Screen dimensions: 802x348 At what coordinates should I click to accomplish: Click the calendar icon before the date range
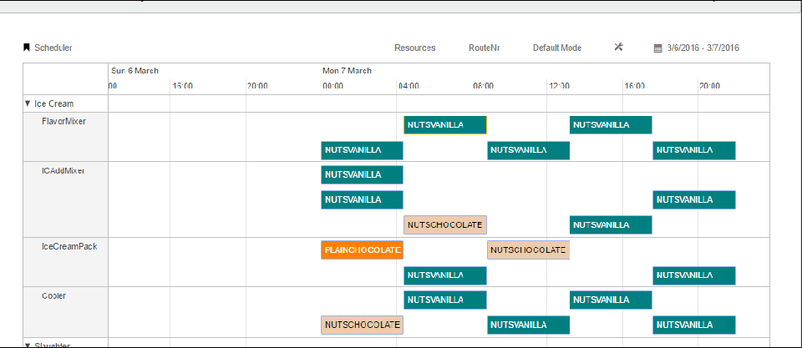click(x=657, y=48)
